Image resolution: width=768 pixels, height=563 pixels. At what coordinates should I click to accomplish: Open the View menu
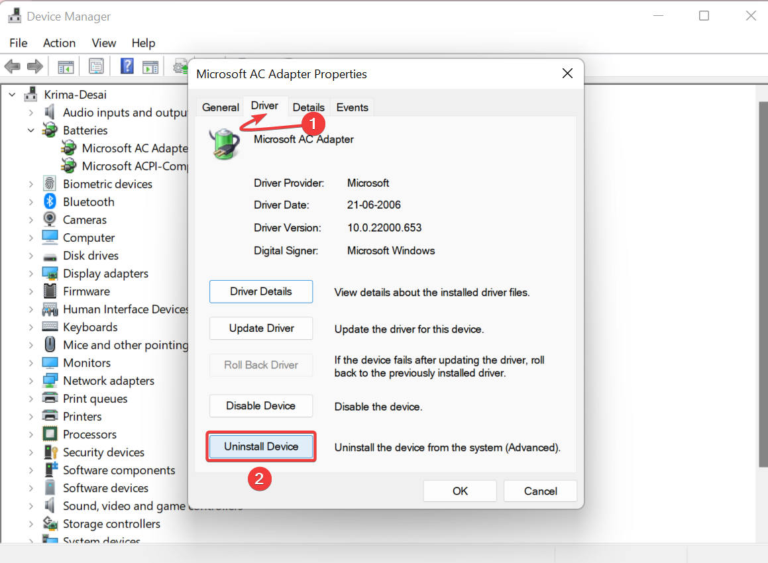pyautogui.click(x=104, y=43)
